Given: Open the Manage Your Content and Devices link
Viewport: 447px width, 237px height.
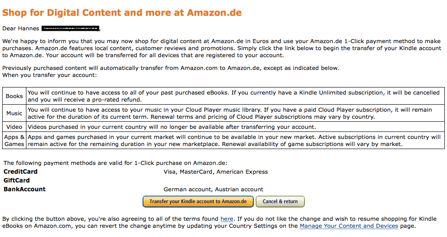Looking at the screenshot, I should [x=348, y=226].
